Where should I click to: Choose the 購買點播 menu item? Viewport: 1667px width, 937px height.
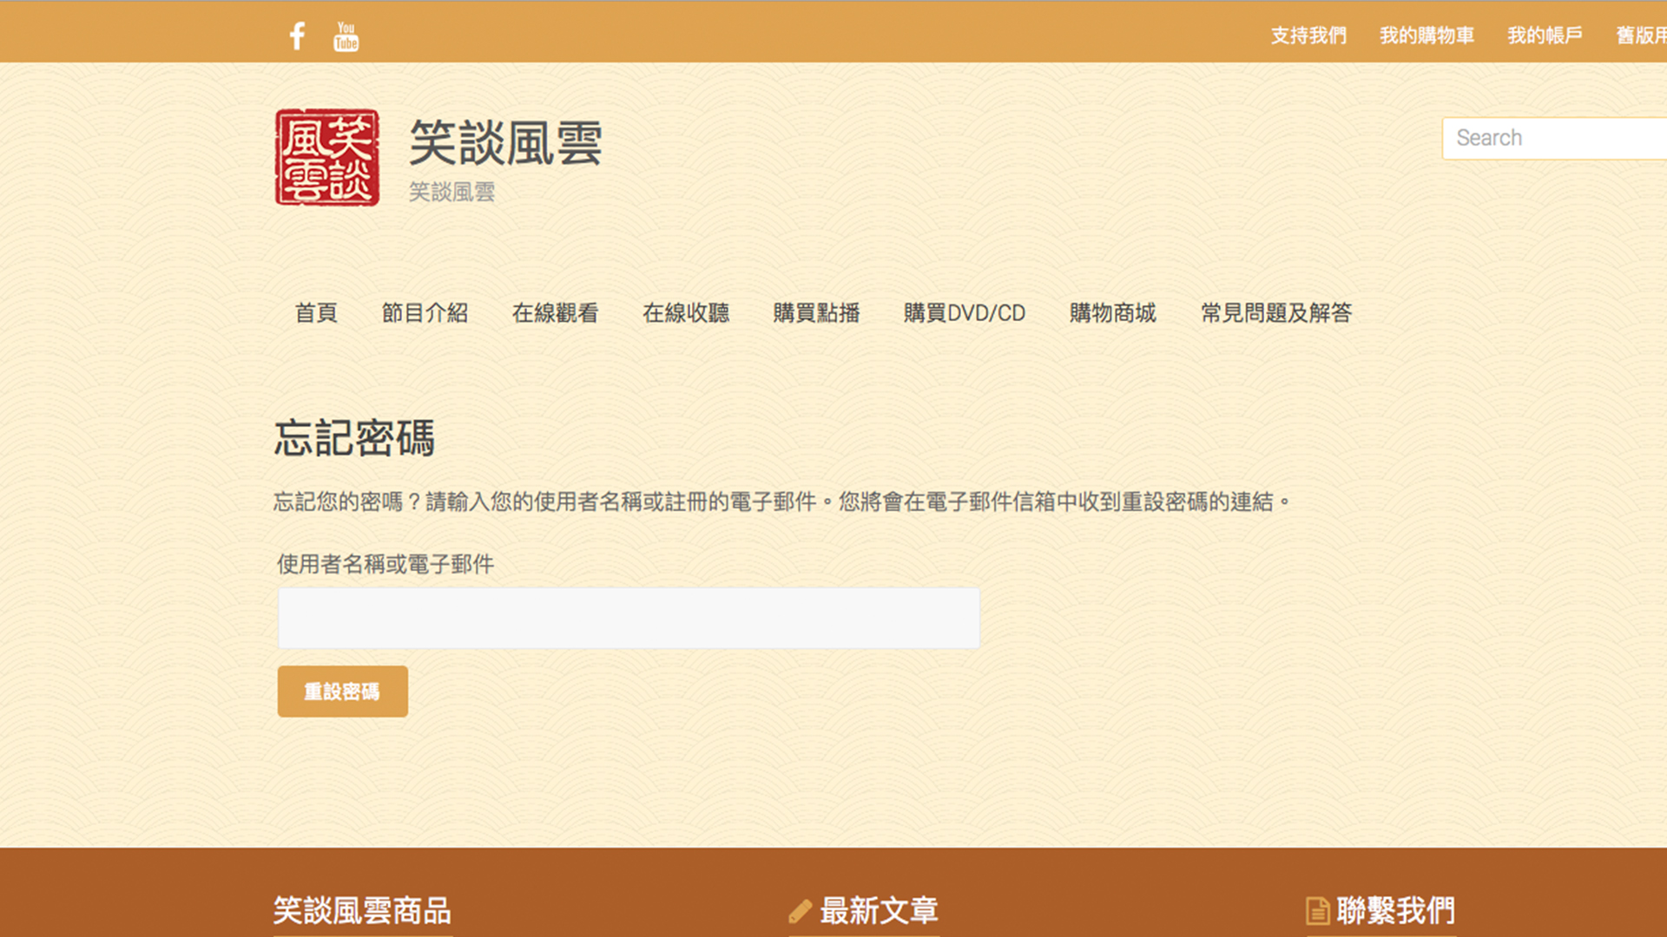[816, 313]
